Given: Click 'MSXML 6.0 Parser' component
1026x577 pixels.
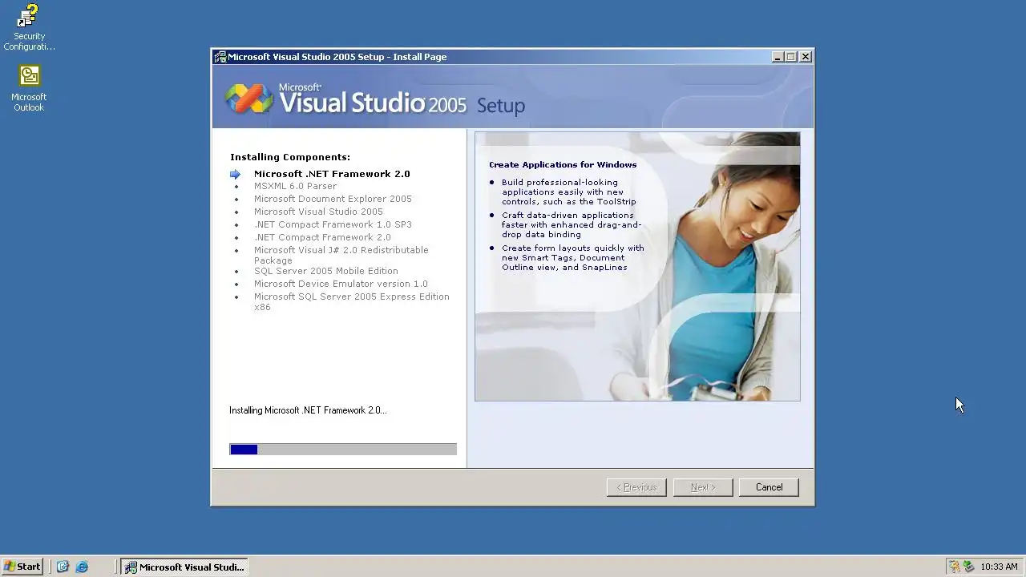Looking at the screenshot, I should pos(295,186).
